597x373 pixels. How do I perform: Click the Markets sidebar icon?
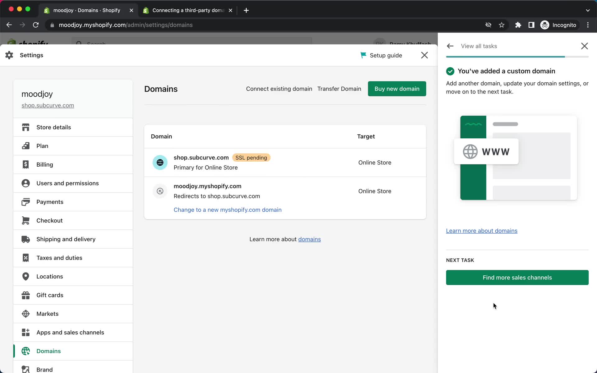pos(26,313)
